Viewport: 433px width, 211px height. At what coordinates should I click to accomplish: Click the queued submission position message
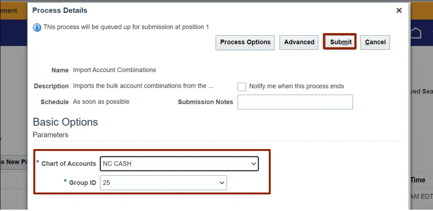[126, 27]
